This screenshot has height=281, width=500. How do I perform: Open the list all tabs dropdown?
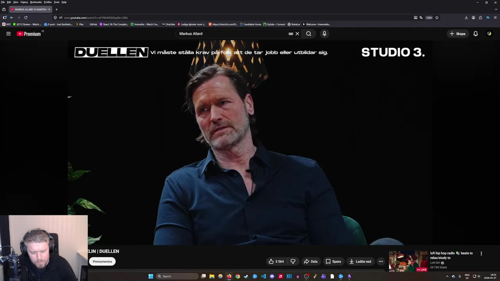click(496, 9)
